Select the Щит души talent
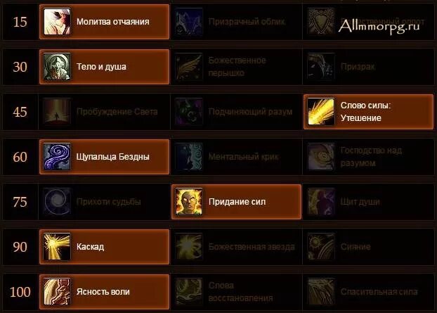Viewport: 437px width, 313px height. (x=368, y=202)
